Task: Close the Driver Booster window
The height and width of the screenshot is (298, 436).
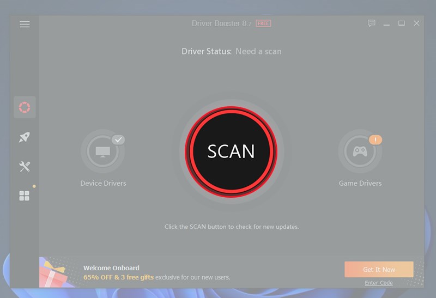Action: 416,23
